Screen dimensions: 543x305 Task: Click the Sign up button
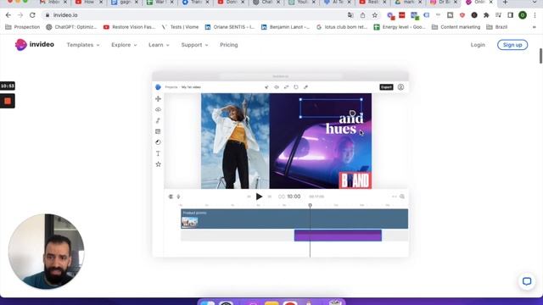(512, 45)
